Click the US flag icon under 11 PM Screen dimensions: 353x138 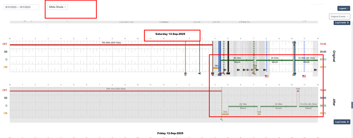click(x=304, y=76)
